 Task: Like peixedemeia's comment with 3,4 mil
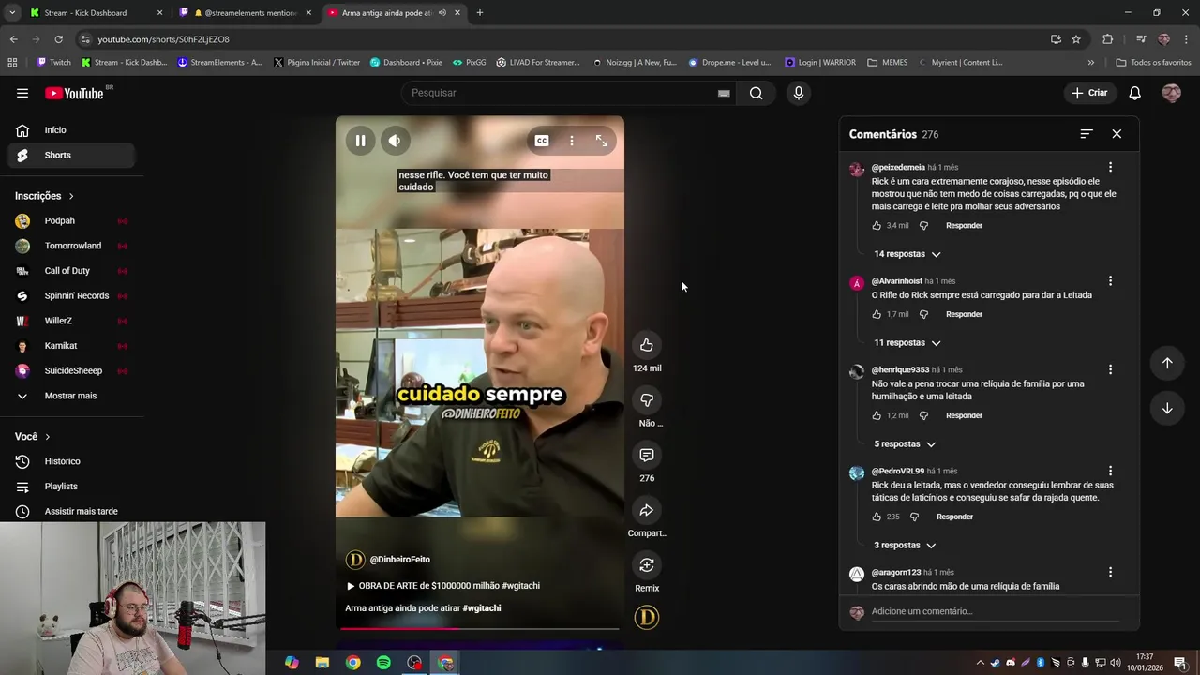[x=877, y=226]
